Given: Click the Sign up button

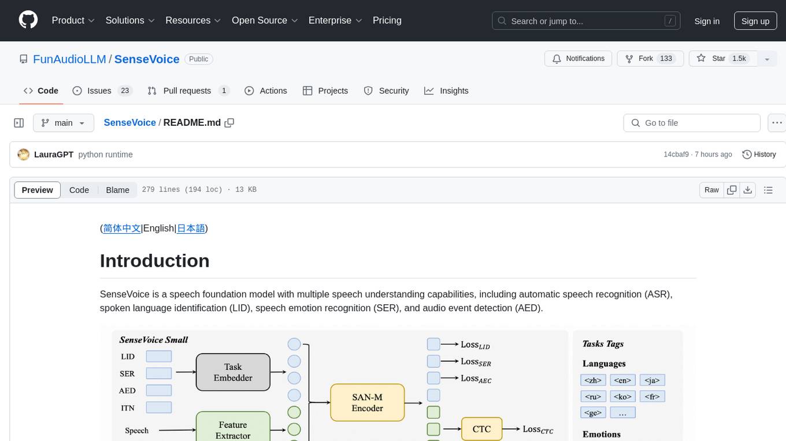Looking at the screenshot, I should point(755,21).
